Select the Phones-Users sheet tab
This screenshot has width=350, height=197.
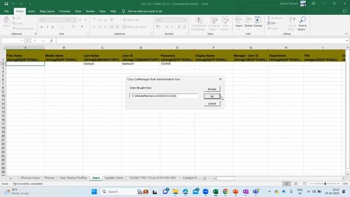pyautogui.click(x=31, y=178)
